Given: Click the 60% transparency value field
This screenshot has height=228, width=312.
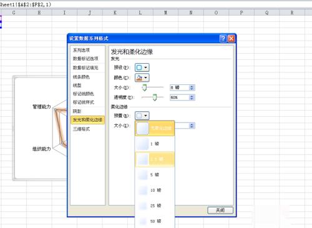Looking at the screenshot, I should coord(180,97).
